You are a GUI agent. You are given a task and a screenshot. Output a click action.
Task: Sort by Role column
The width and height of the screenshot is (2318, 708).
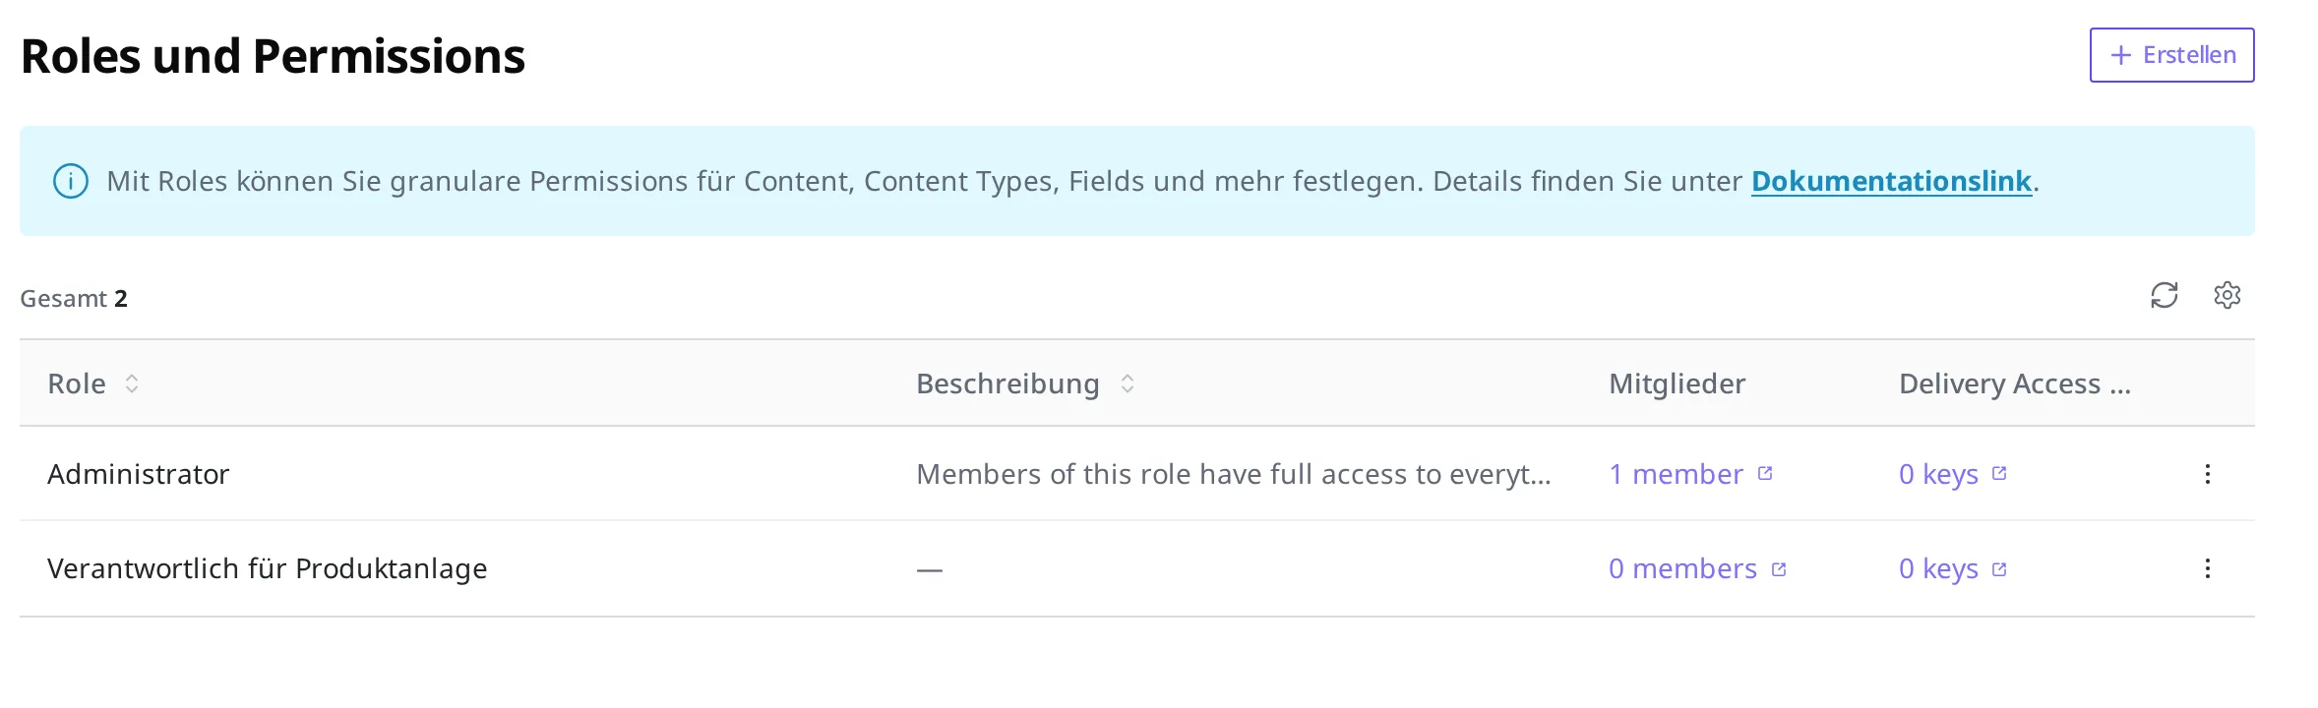[131, 383]
